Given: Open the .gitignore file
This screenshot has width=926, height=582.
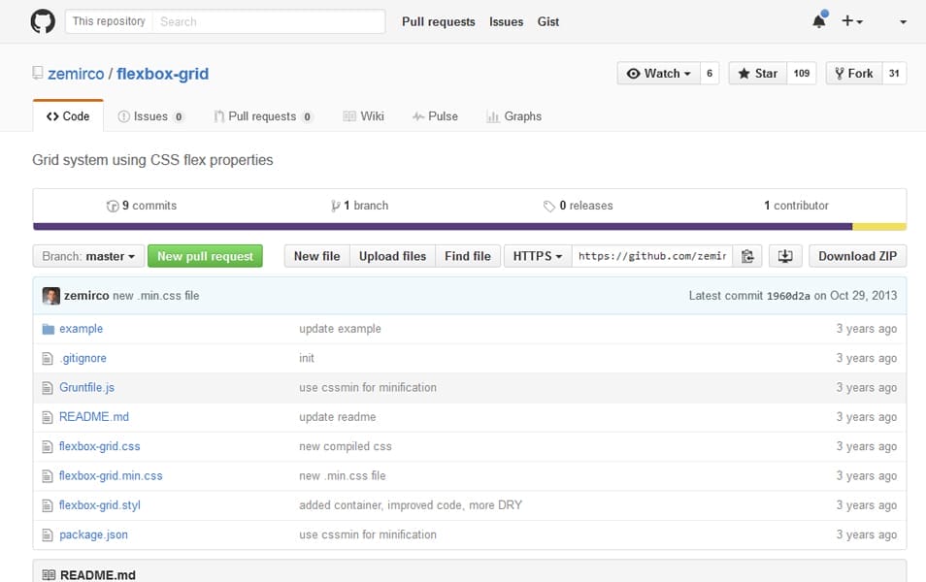Looking at the screenshot, I should (x=83, y=358).
